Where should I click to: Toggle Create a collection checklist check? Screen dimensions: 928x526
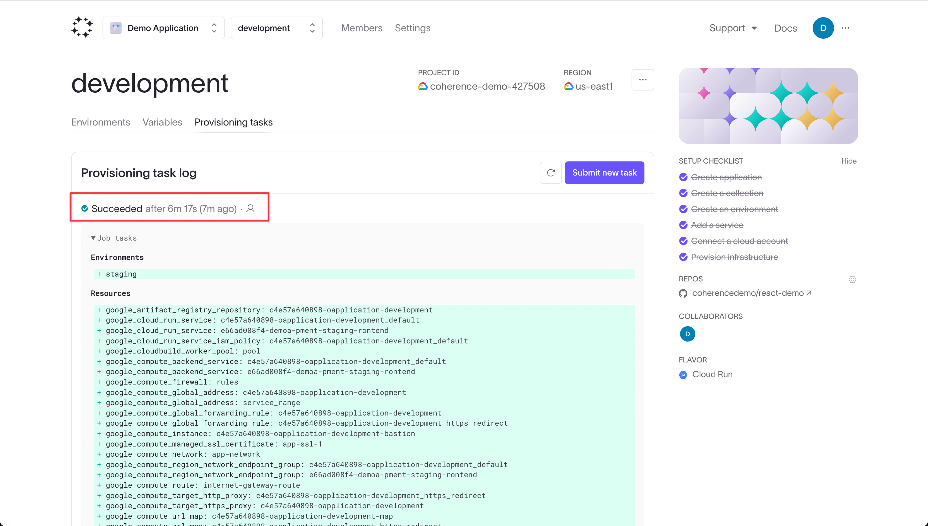pyautogui.click(x=683, y=193)
